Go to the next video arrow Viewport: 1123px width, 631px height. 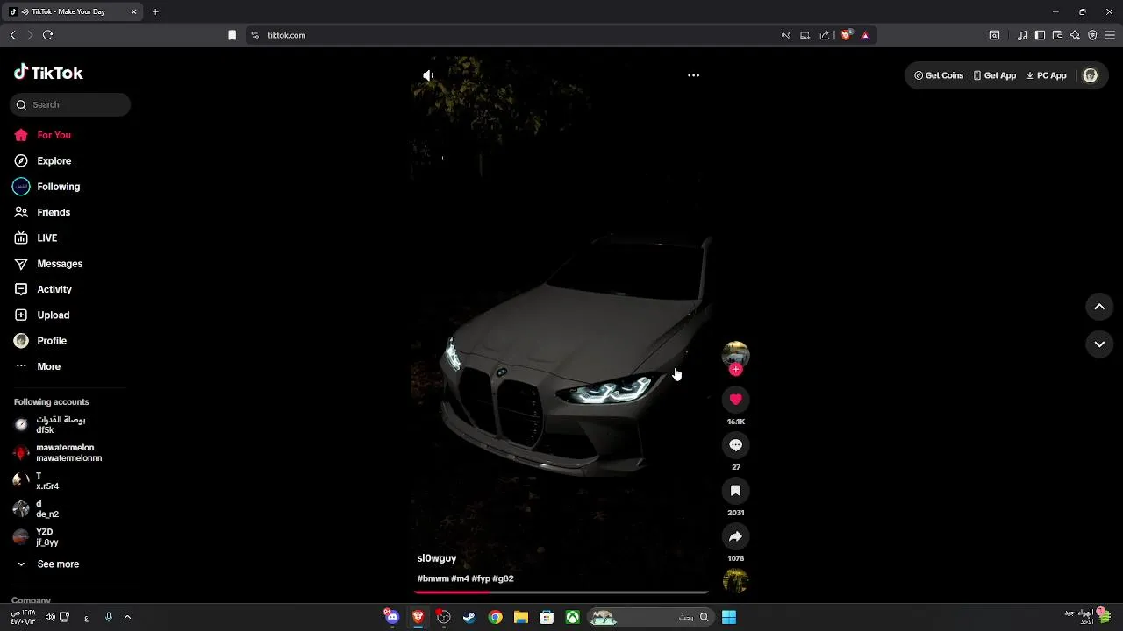pyautogui.click(x=1099, y=344)
